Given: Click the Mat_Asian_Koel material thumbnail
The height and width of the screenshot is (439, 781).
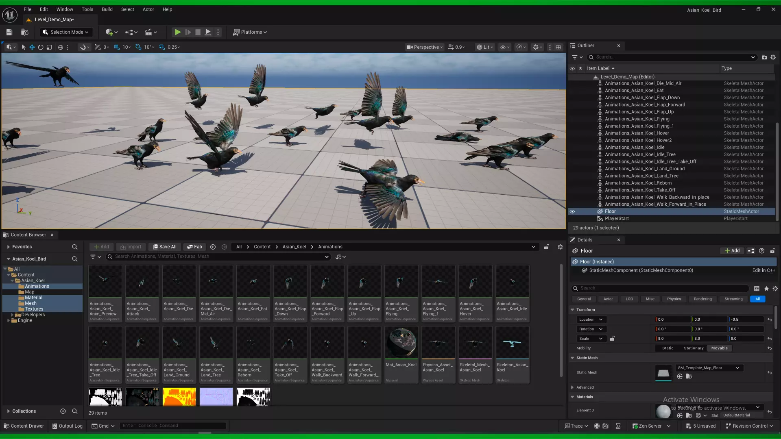Looking at the screenshot, I should pyautogui.click(x=401, y=343).
